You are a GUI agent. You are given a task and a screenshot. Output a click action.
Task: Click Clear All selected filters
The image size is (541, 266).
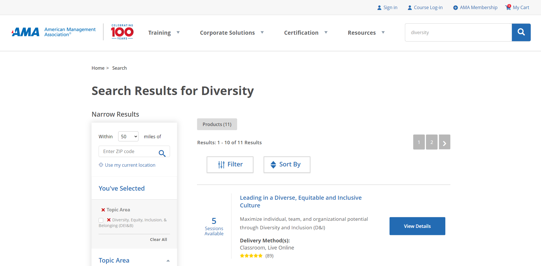coord(159,240)
